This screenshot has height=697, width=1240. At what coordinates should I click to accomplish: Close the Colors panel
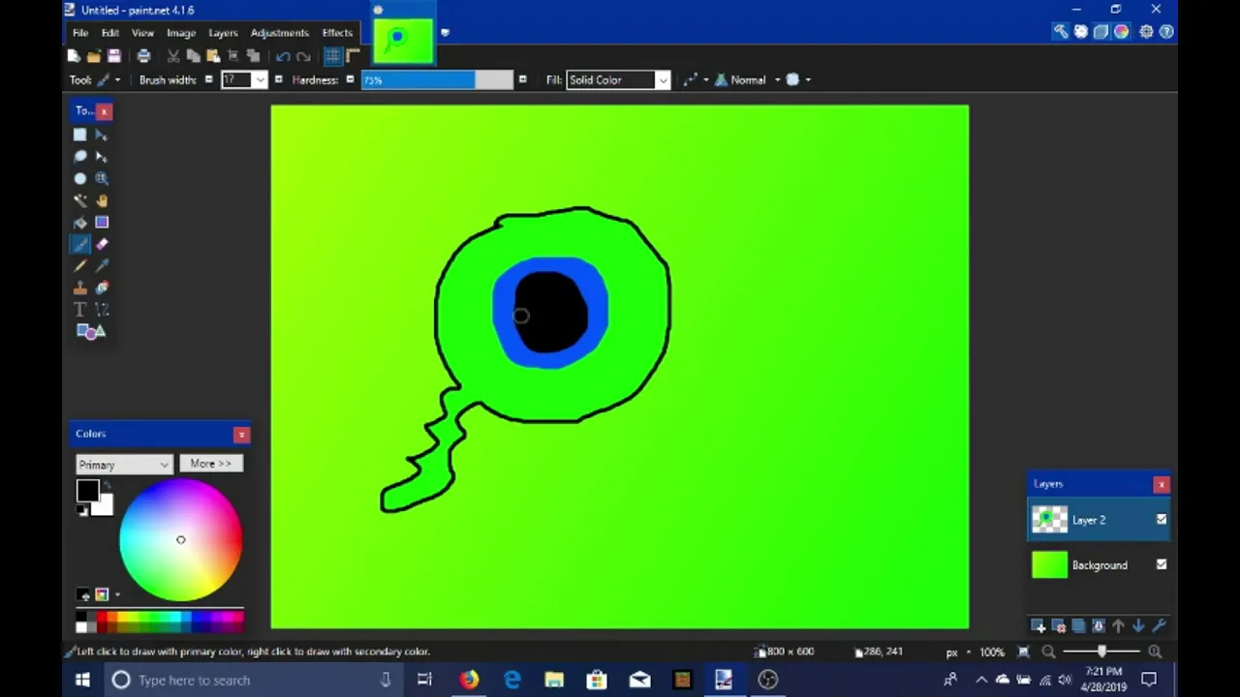tap(241, 435)
